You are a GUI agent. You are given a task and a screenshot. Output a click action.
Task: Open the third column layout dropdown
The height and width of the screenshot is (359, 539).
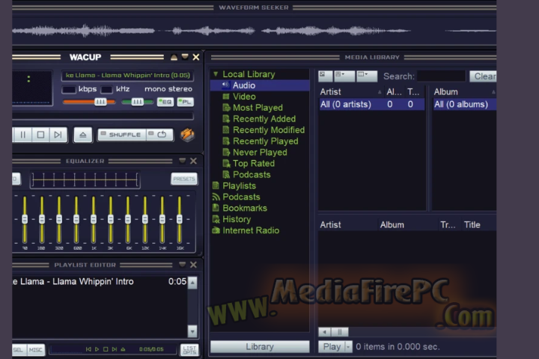(367, 76)
